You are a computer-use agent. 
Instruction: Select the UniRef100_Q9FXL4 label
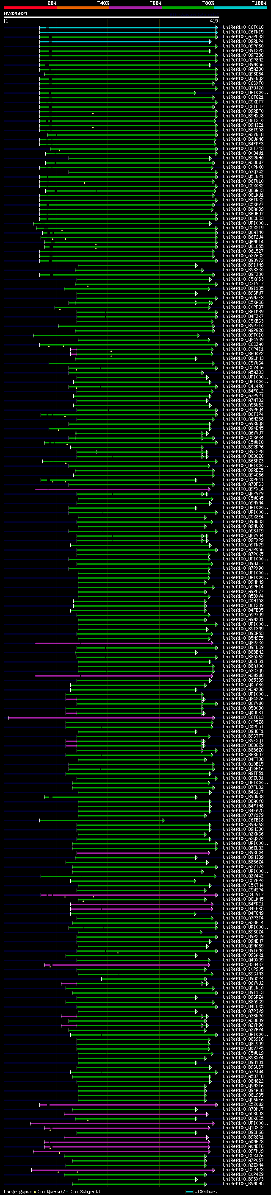(x=243, y=489)
